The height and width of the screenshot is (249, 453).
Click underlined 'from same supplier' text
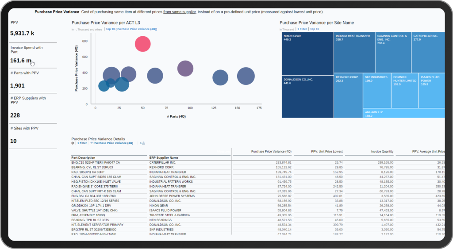(180, 12)
